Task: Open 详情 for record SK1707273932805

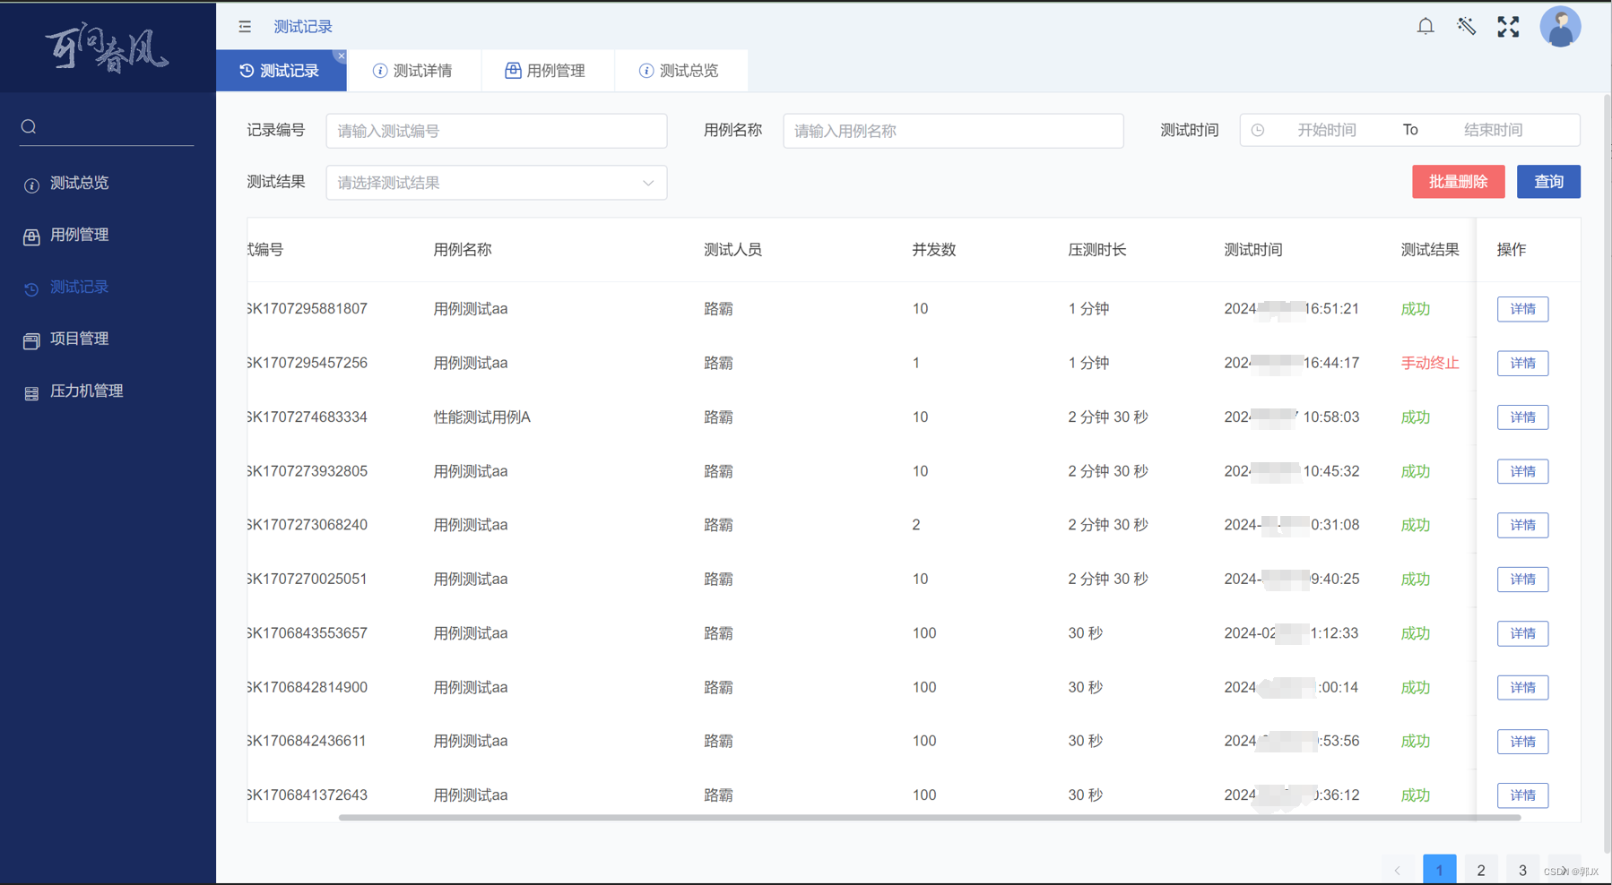Action: (1522, 471)
